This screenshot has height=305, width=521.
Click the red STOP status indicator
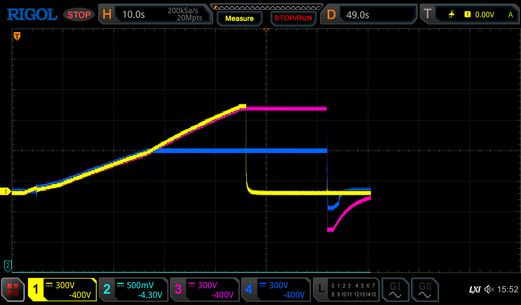coord(79,15)
